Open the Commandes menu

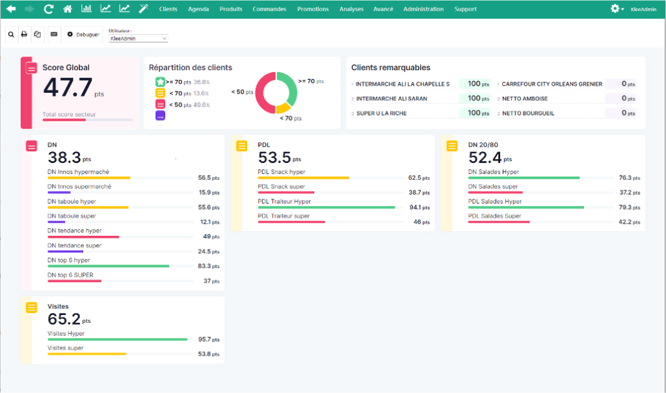pos(269,9)
